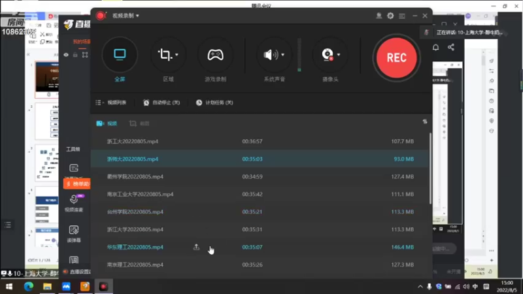Toggle the system sound (系统声音) speaker icon
The width and height of the screenshot is (523, 294).
(271, 55)
